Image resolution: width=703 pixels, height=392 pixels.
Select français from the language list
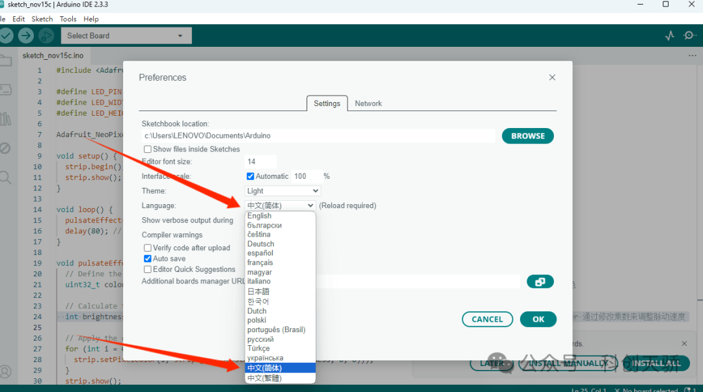click(x=280, y=263)
